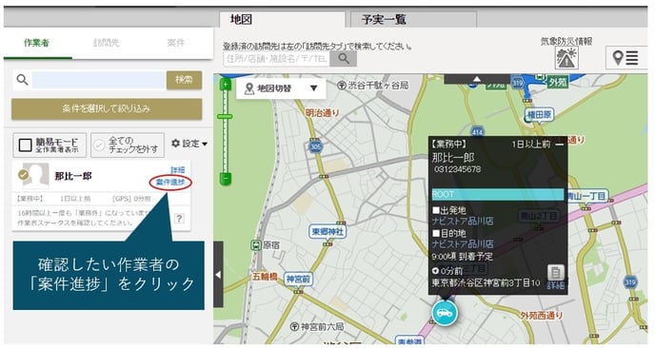Select the 作業者 tab

click(37, 43)
